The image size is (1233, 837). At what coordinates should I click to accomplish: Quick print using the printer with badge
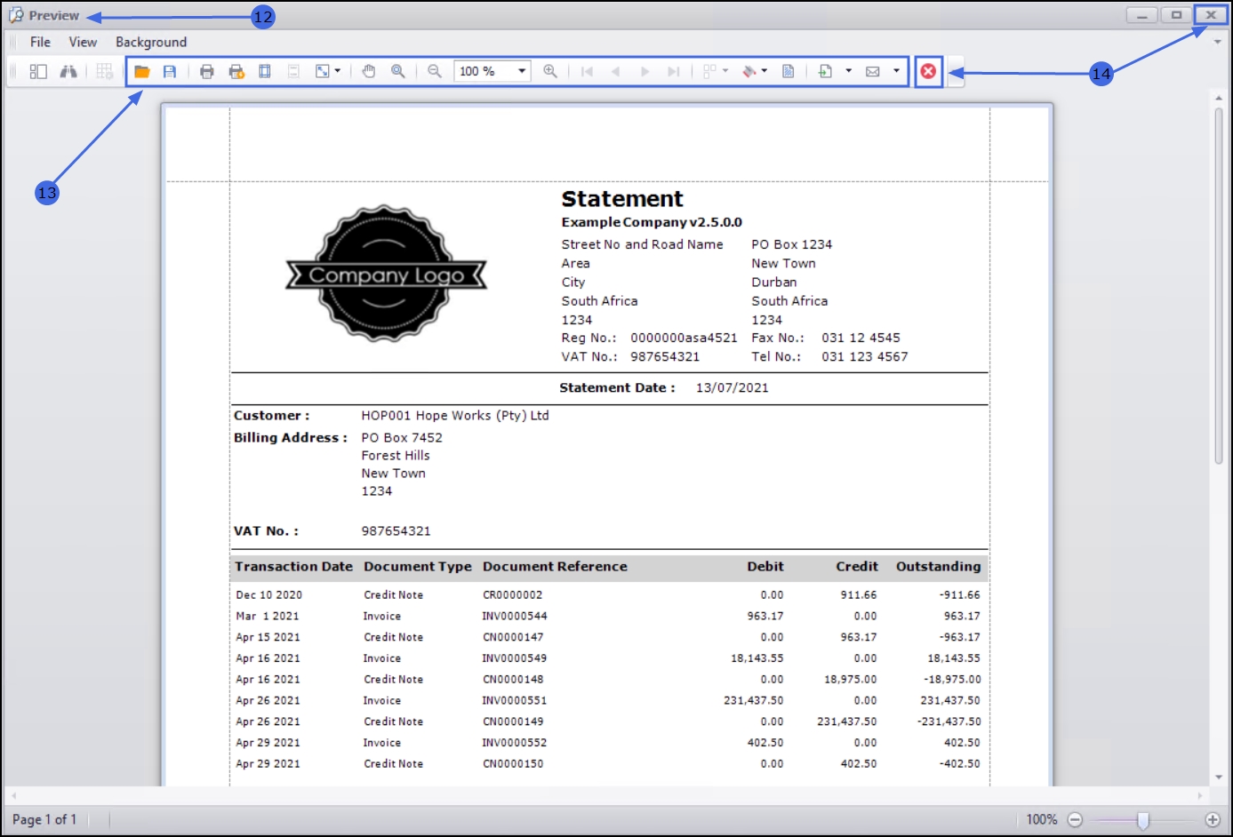(236, 71)
